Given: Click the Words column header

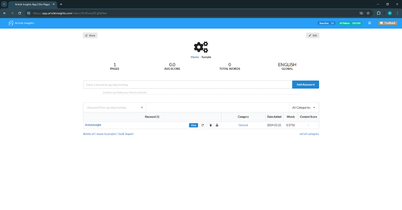Looking at the screenshot, I should point(291,117).
